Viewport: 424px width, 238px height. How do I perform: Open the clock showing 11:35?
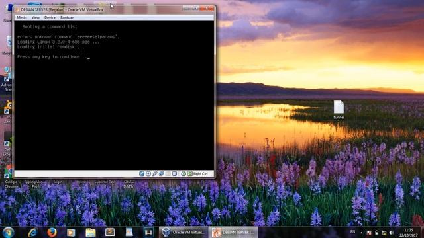[409, 233]
